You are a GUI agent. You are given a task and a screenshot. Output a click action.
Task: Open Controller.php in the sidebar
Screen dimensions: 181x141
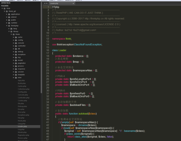coord(24,98)
